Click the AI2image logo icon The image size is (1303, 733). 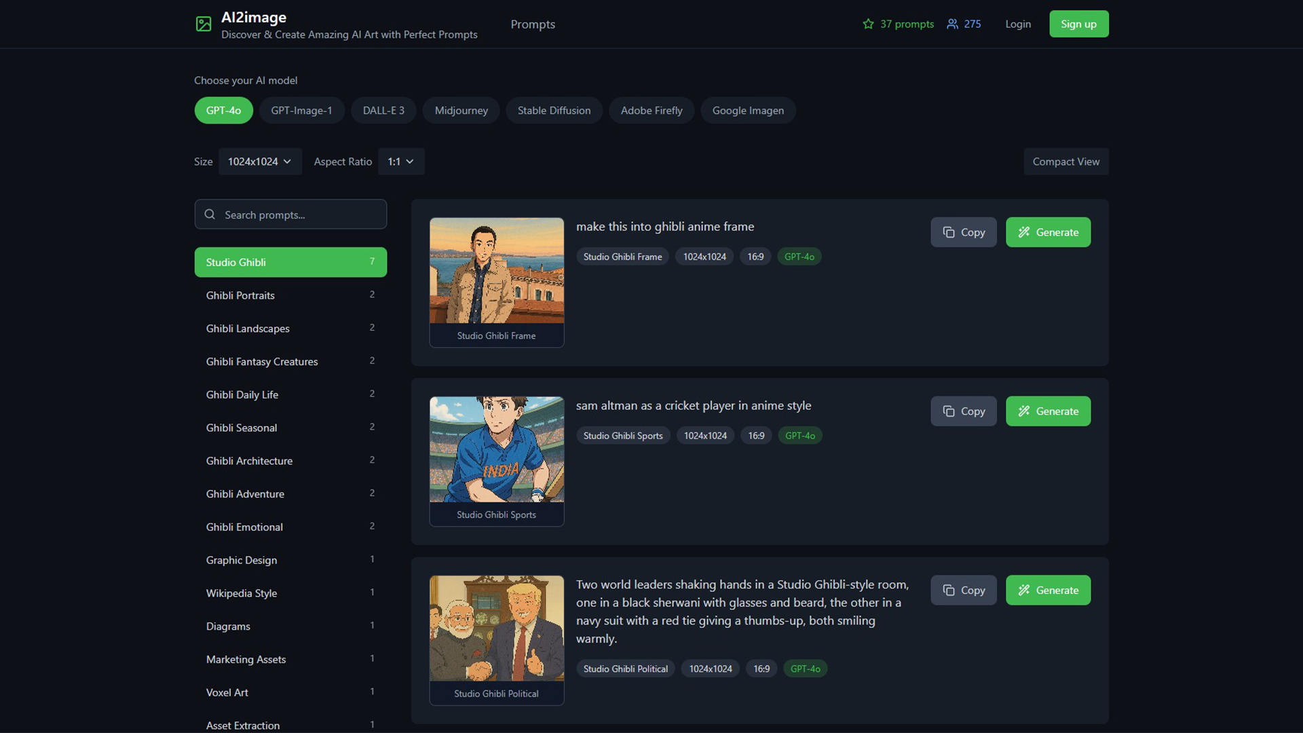pos(204,24)
